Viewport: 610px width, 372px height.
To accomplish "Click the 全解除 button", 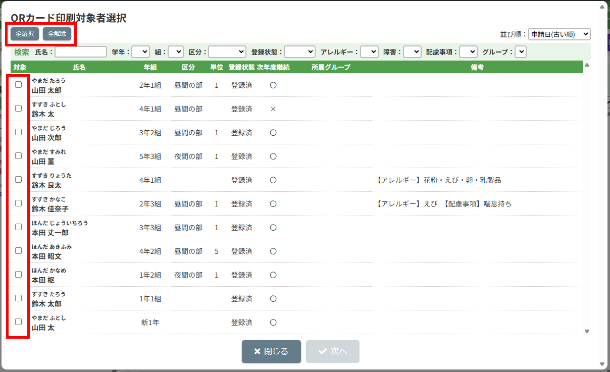I will (x=57, y=34).
